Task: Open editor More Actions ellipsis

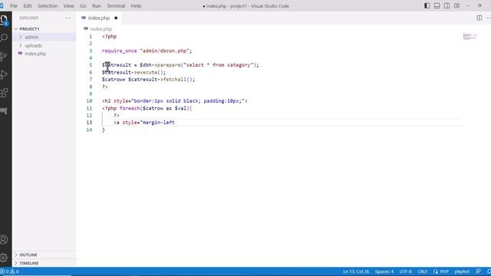Action: pos(489,18)
